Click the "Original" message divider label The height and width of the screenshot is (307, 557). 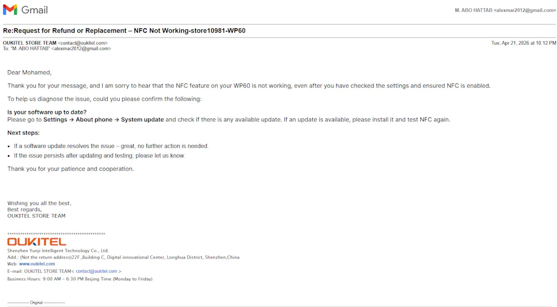[36, 303]
